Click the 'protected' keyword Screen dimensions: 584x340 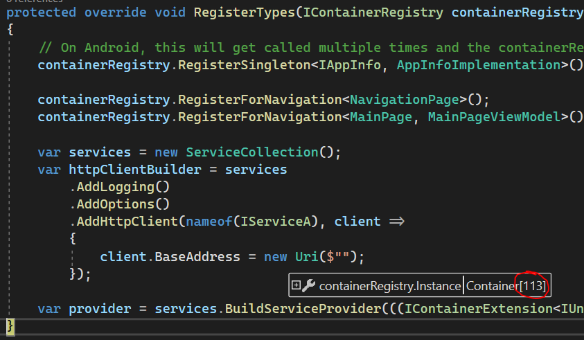pyautogui.click(x=42, y=12)
